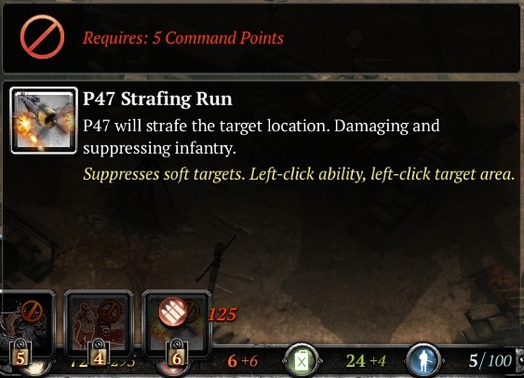Screen dimensions: 524x378
Task: Select the second locked ability with the red figure
Action: pos(99,324)
